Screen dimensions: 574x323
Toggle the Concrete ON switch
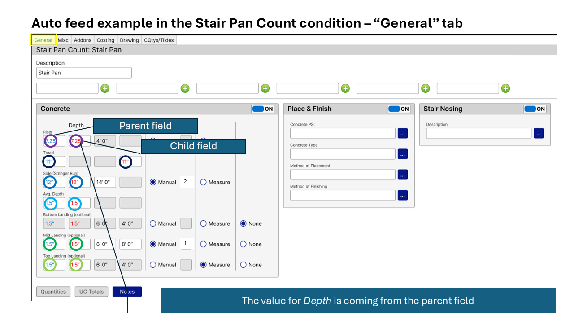click(x=263, y=109)
